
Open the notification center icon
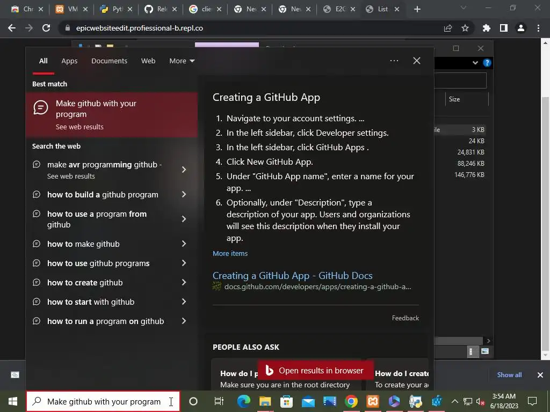[x=532, y=401]
